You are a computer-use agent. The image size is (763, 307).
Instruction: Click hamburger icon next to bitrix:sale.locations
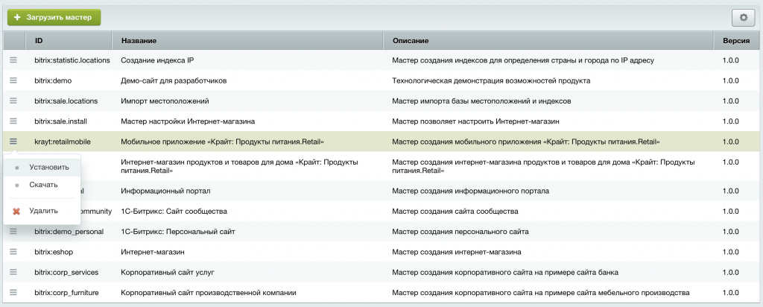(x=13, y=101)
